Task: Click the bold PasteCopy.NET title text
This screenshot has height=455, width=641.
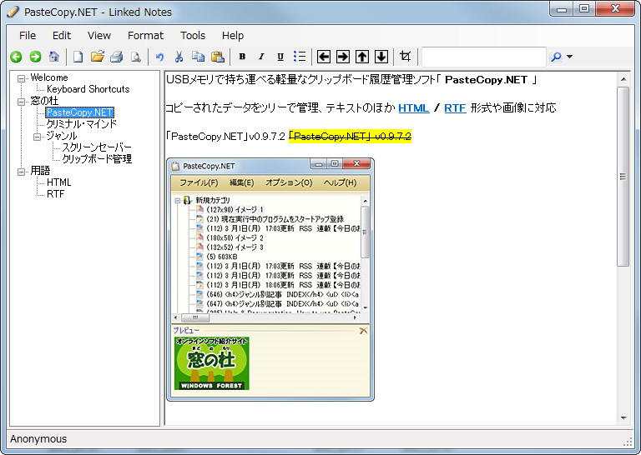Action: tap(486, 80)
